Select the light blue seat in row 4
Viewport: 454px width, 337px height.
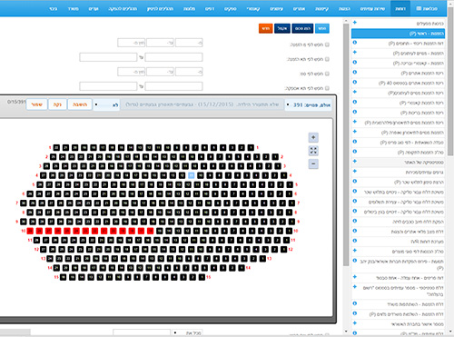(x=192, y=175)
